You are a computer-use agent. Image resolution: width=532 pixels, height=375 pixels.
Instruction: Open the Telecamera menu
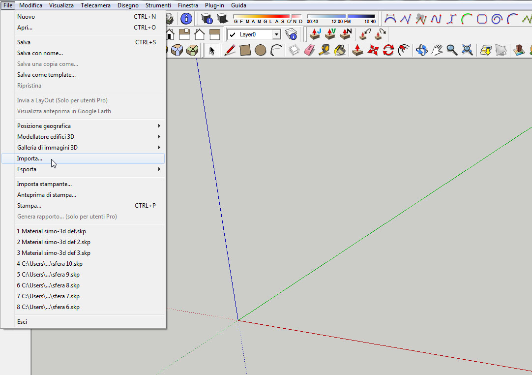(x=95, y=5)
